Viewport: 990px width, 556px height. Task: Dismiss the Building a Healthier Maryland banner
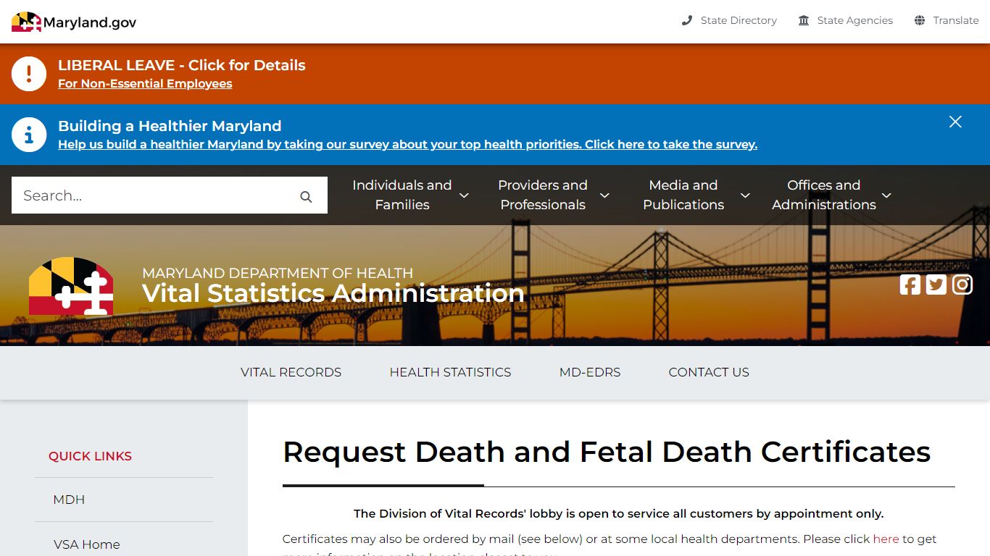pyautogui.click(x=955, y=122)
